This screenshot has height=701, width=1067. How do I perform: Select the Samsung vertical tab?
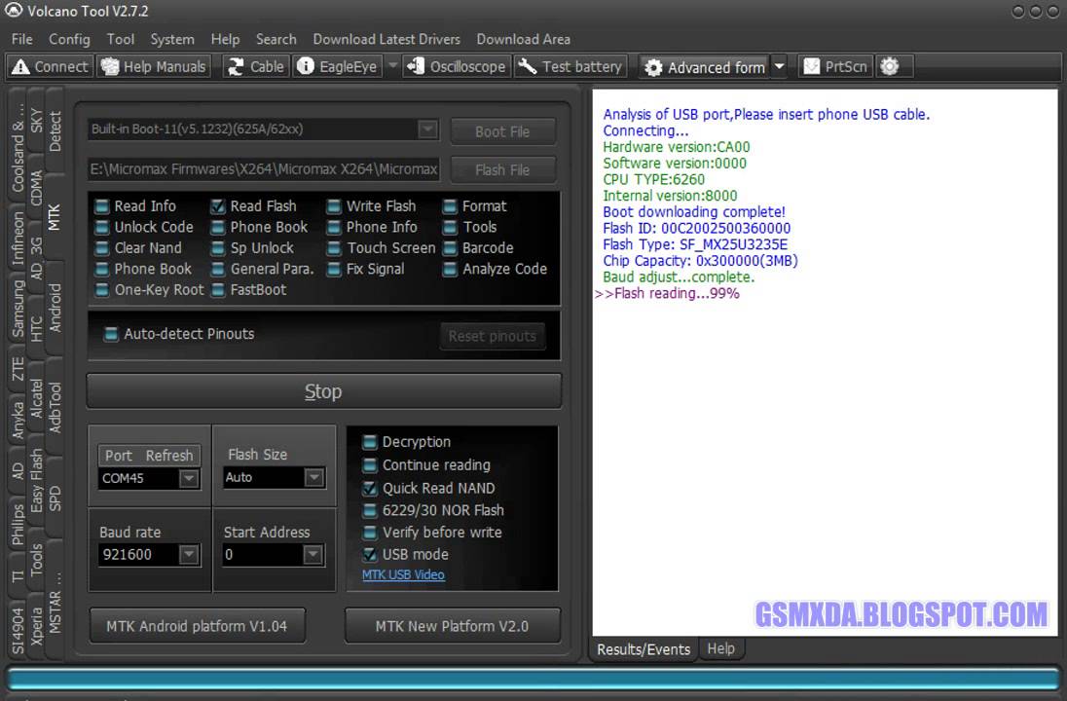coord(18,309)
